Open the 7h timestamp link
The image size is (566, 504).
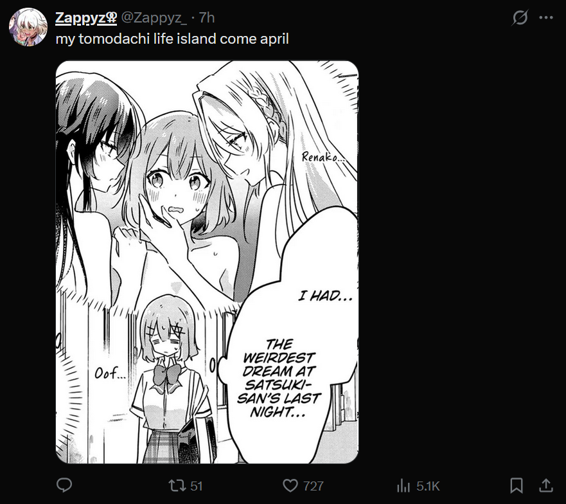click(x=207, y=18)
